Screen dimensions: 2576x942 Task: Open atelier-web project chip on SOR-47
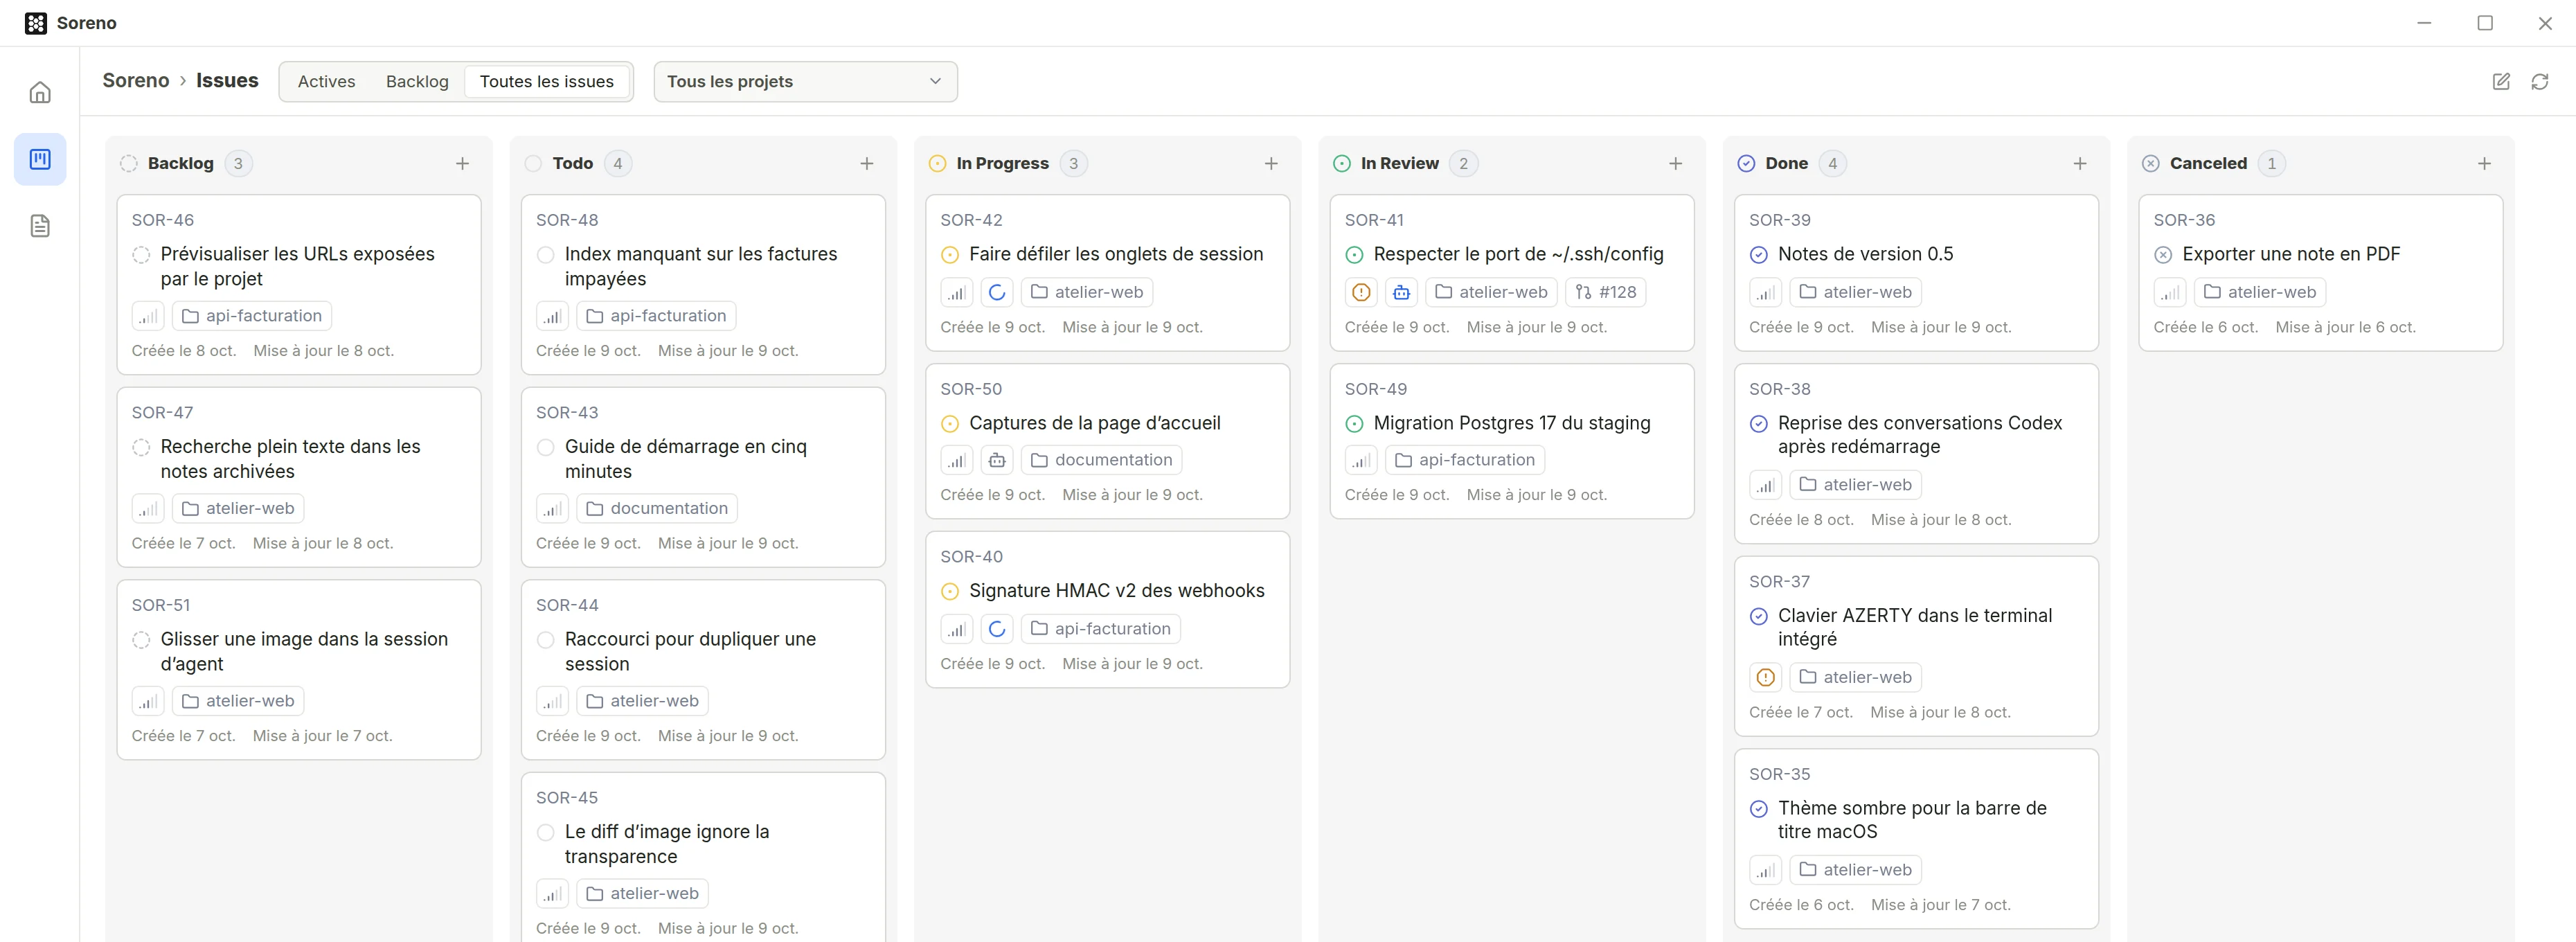[x=238, y=508]
